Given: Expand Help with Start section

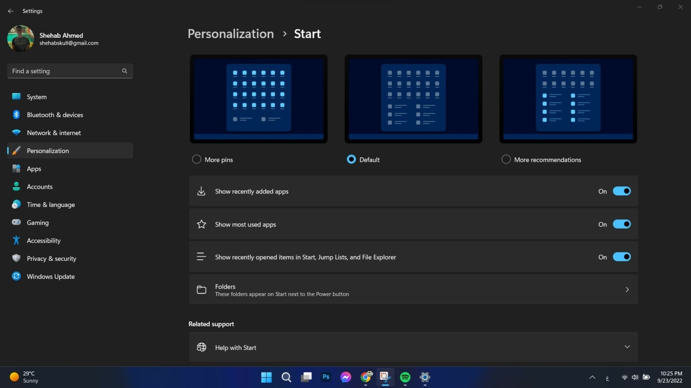Looking at the screenshot, I should [627, 347].
